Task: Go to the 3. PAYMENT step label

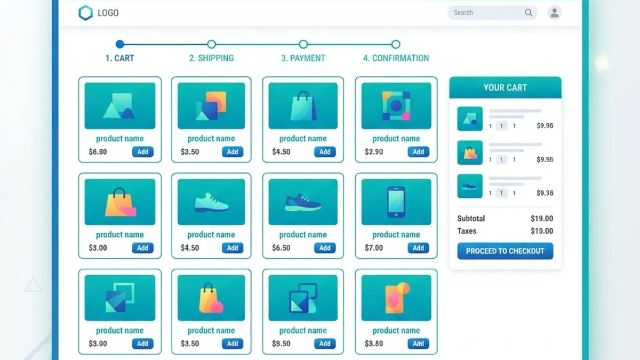Action: pyautogui.click(x=303, y=58)
